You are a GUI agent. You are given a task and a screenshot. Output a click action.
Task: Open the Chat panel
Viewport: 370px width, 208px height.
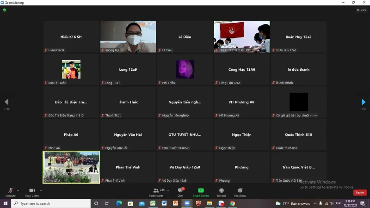(180, 192)
